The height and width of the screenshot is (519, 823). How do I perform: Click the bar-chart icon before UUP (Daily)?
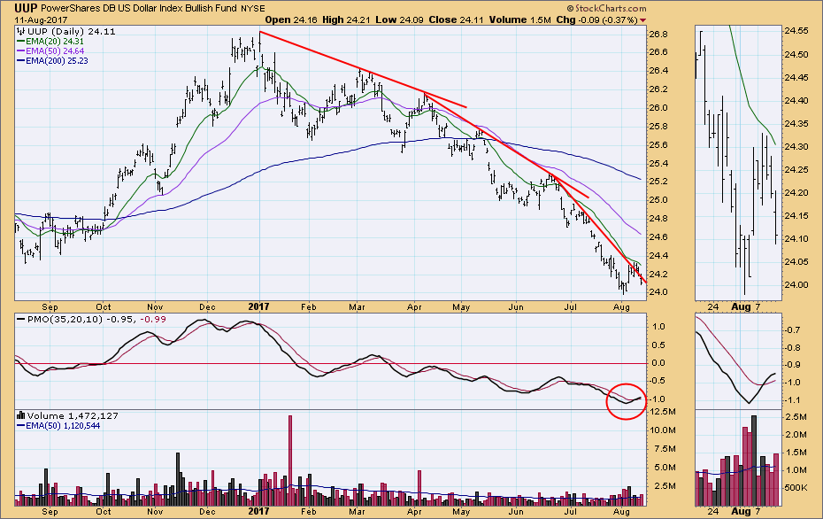point(21,32)
